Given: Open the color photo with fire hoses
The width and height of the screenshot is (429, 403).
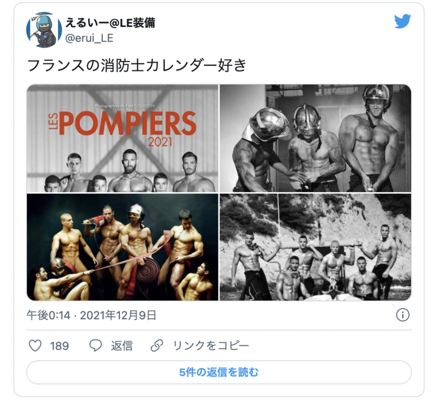Looking at the screenshot, I should click(x=122, y=247).
